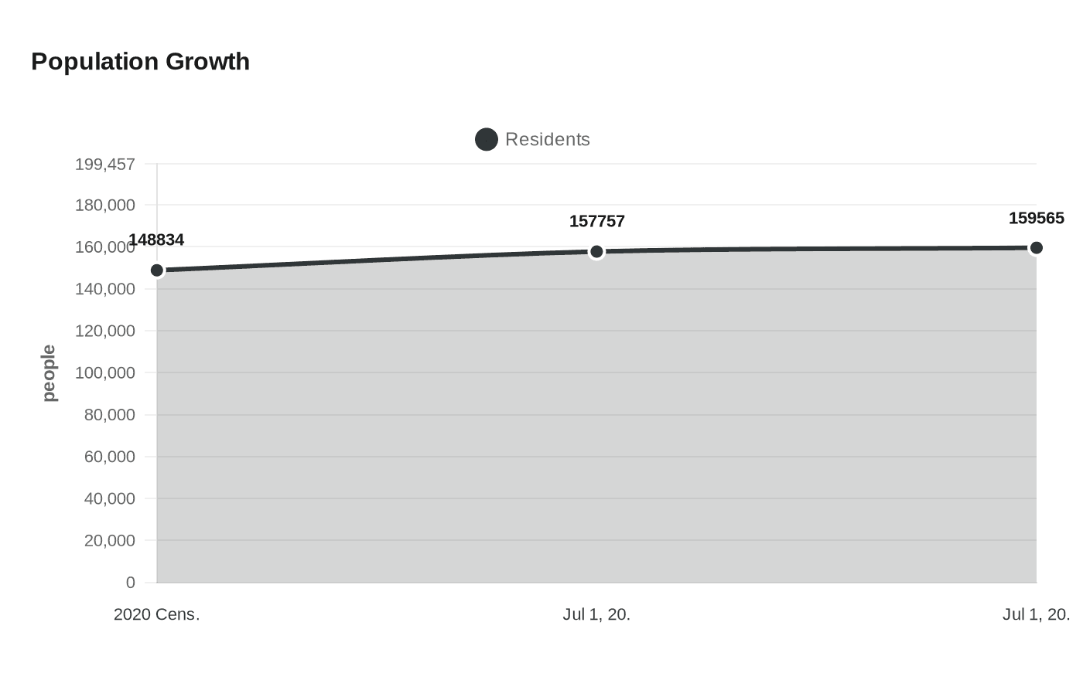Image resolution: width=1083 pixels, height=680 pixels.
Task: Click the Residents legend circle marker
Action: click(x=486, y=140)
